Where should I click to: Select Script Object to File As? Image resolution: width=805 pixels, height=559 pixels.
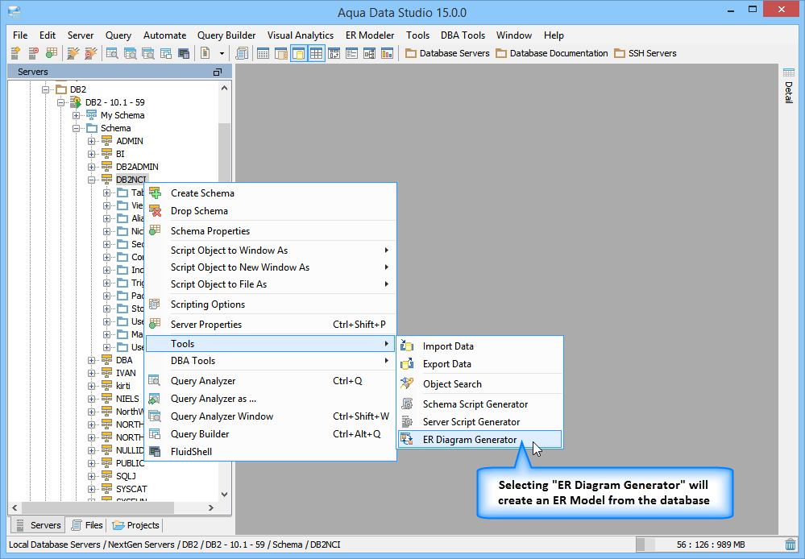point(271,284)
